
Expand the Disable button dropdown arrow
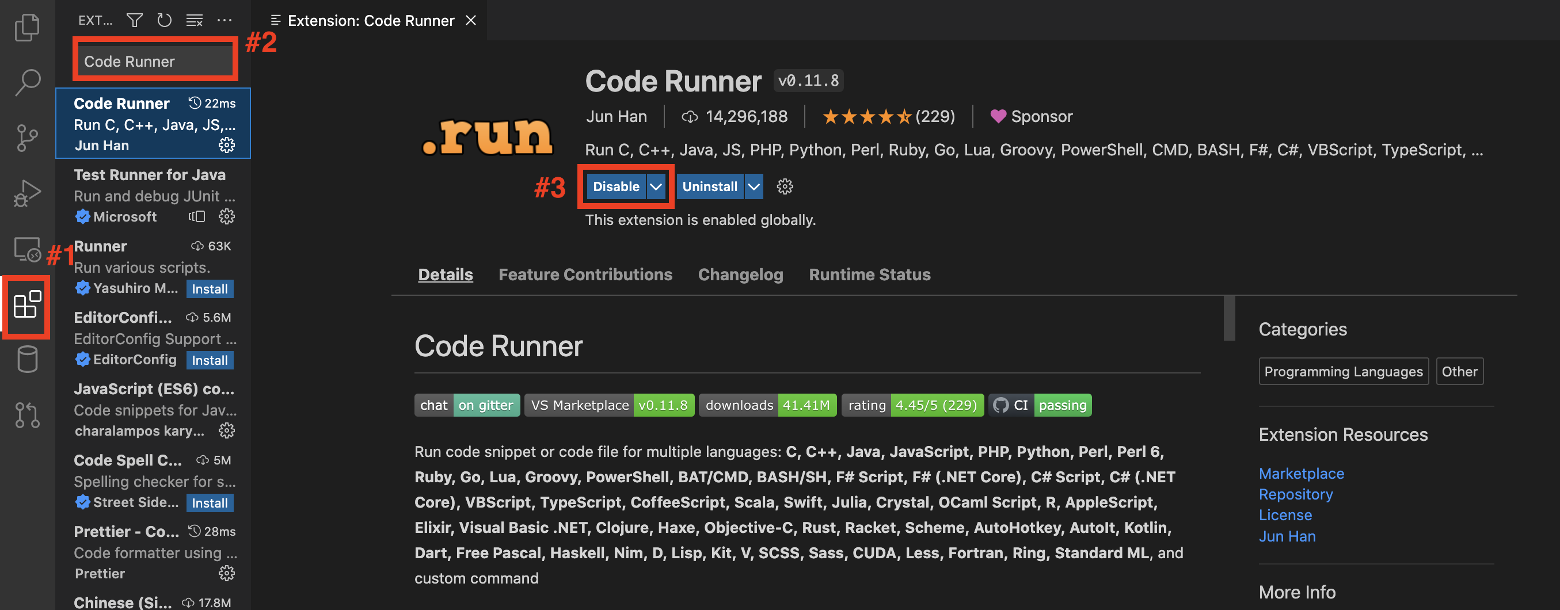tap(656, 186)
